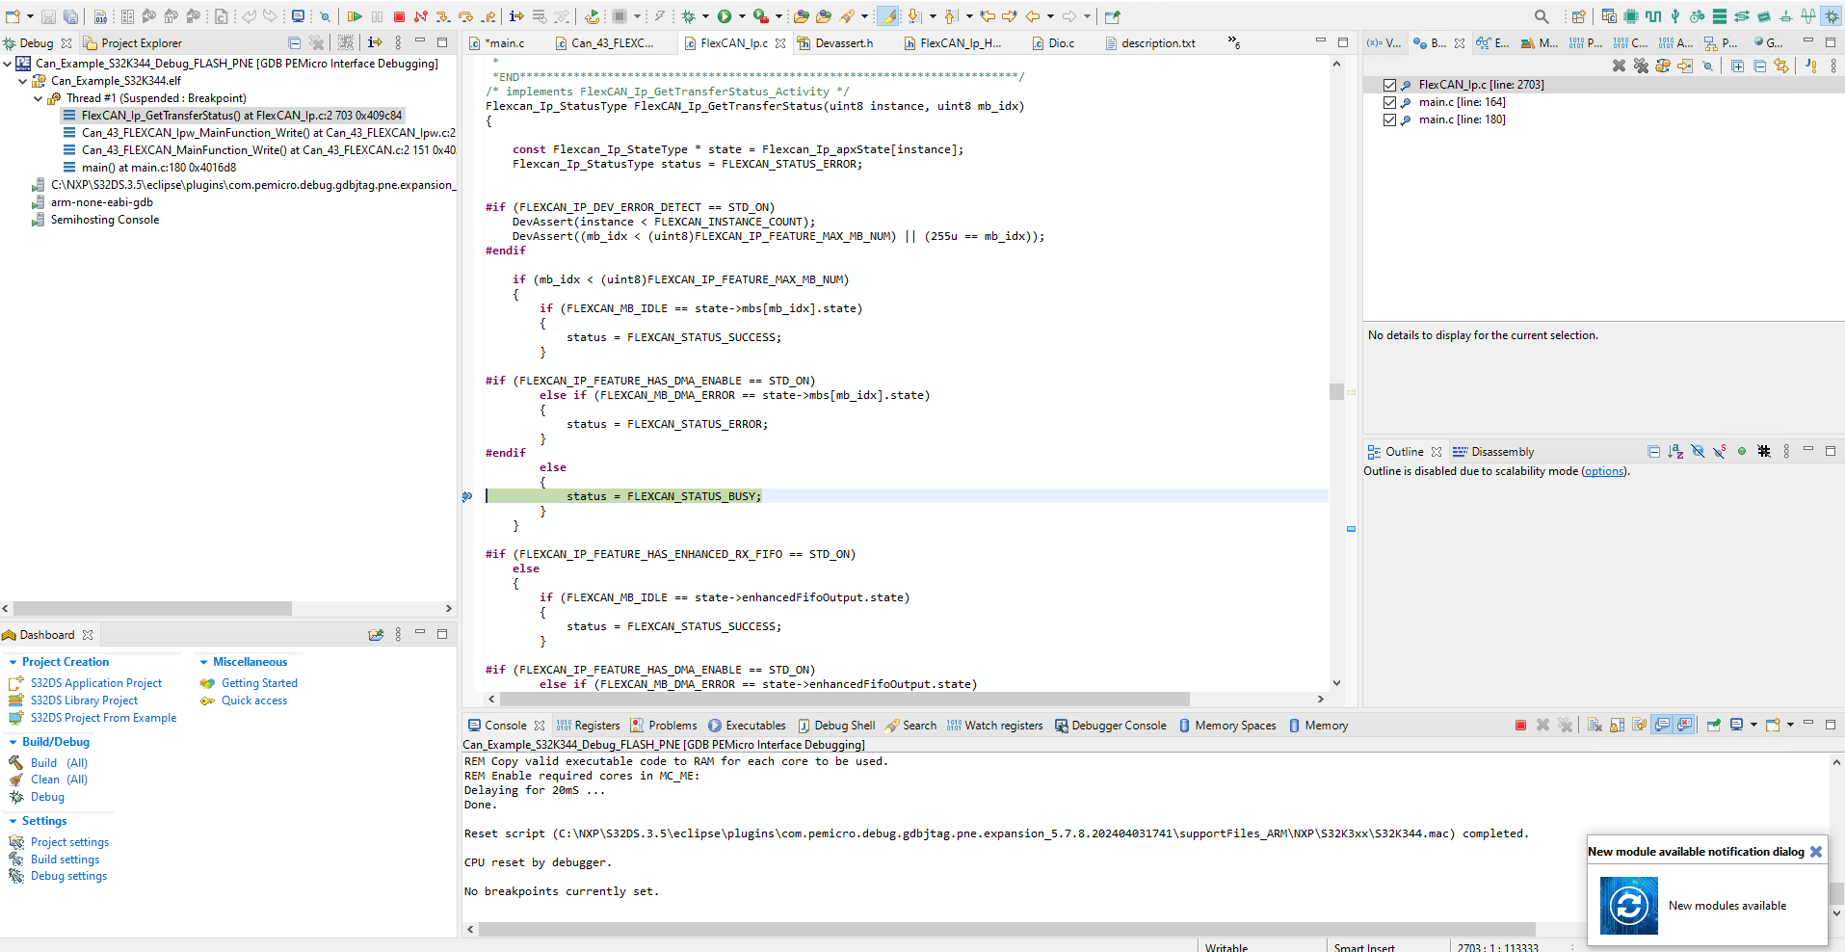This screenshot has height=952, width=1845.
Task: Open the Search dialog from the top-right magnifier
Action: pos(1541,16)
